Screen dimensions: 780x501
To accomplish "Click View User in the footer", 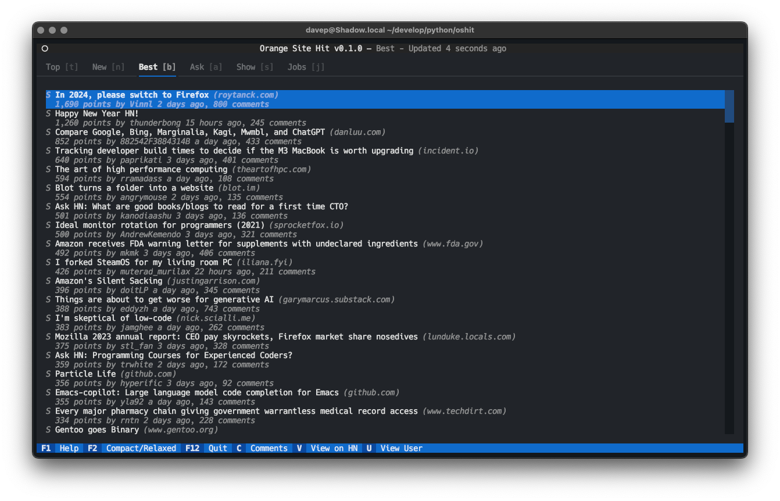I will point(401,448).
